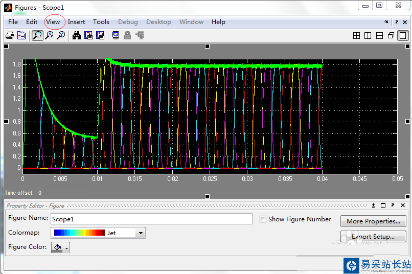
Task: Open the Insert menu
Action: (x=76, y=22)
